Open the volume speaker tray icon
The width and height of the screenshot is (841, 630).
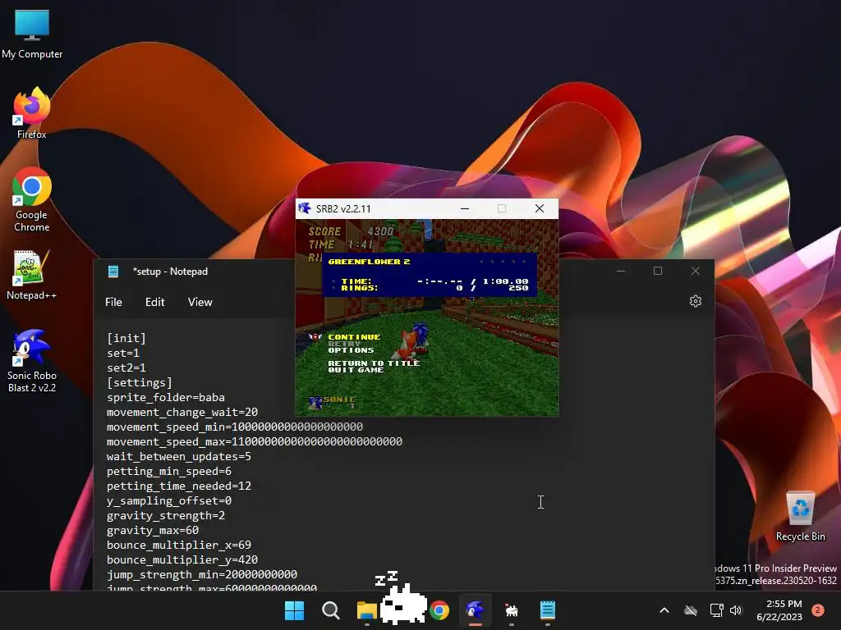736,610
